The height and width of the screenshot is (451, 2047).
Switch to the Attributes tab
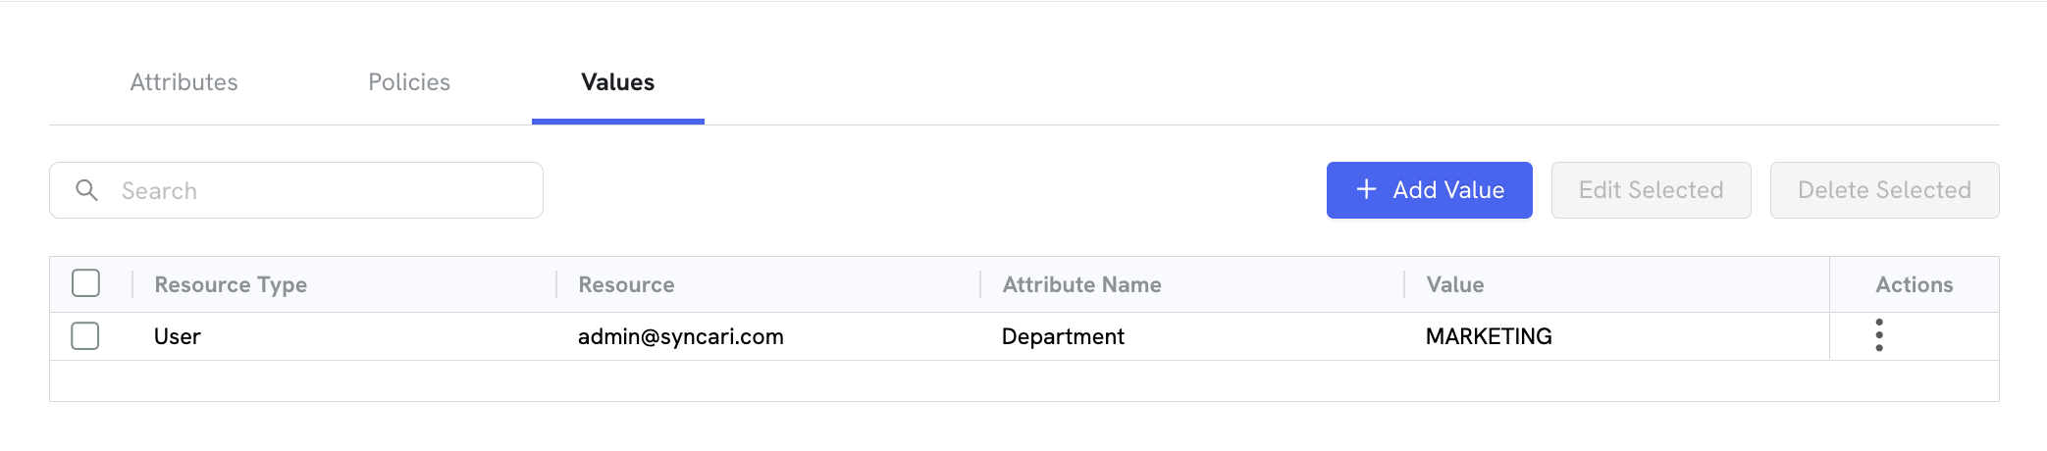[184, 82]
